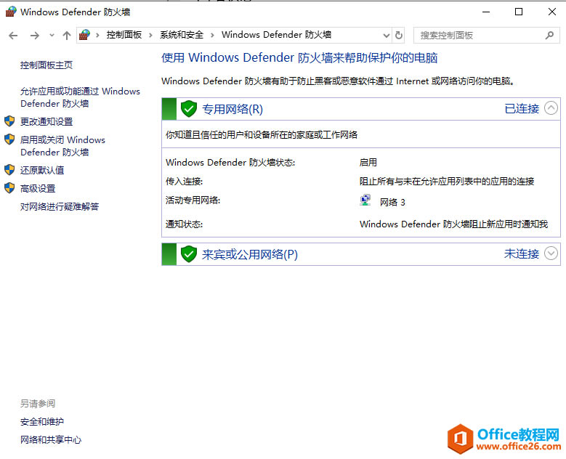Select the 网络 3 network name
566x459 pixels.
(x=392, y=202)
